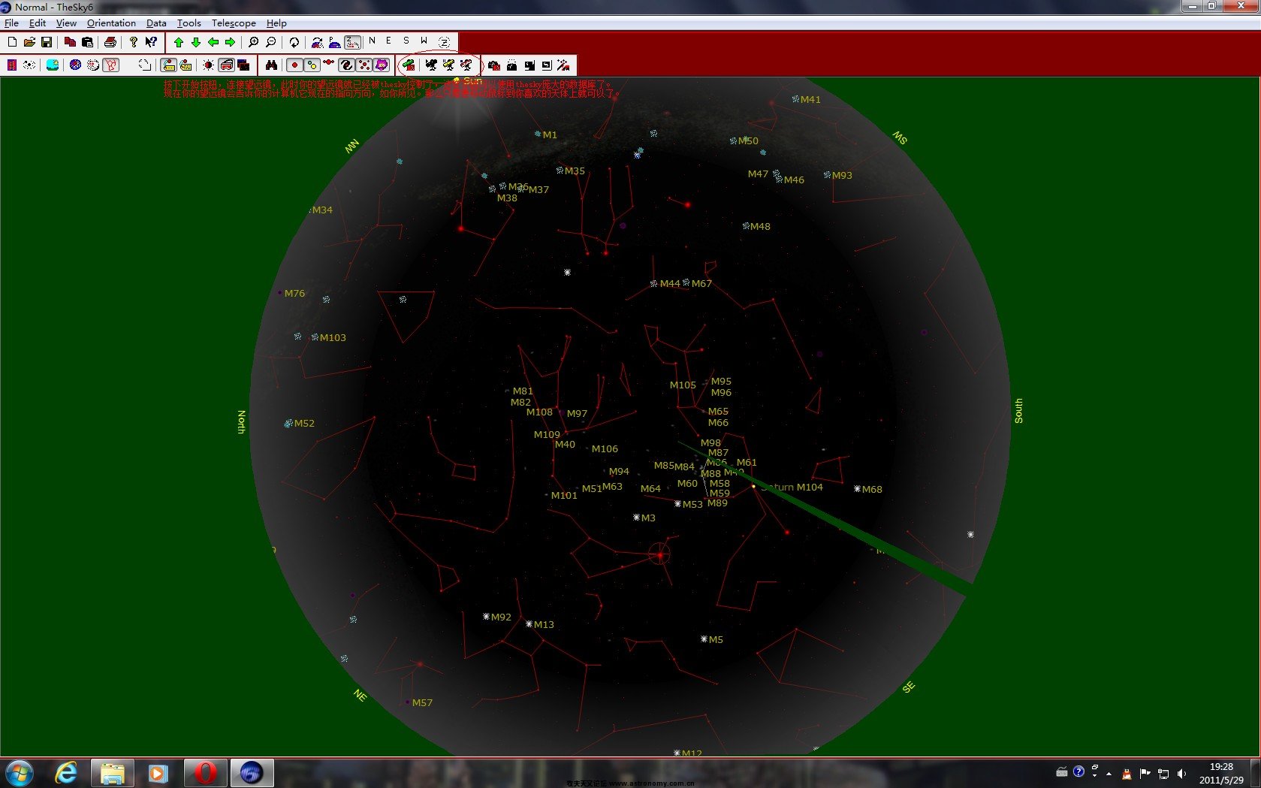The height and width of the screenshot is (788, 1261).
Task: Open Internet Explorer from taskbar
Action: 67,772
